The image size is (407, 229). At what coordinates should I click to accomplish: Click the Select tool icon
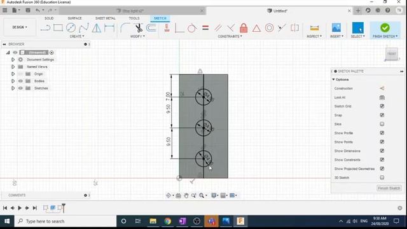357,28
